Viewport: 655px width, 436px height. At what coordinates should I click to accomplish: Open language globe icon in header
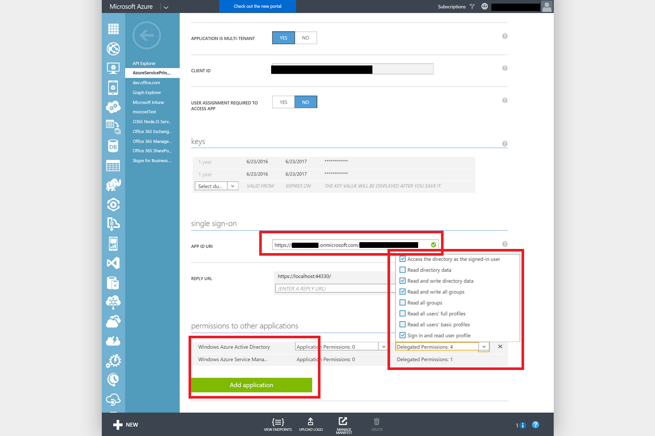tap(485, 7)
